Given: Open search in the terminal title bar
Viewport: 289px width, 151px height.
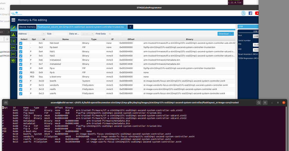Looking at the screenshot, I should (259, 103).
